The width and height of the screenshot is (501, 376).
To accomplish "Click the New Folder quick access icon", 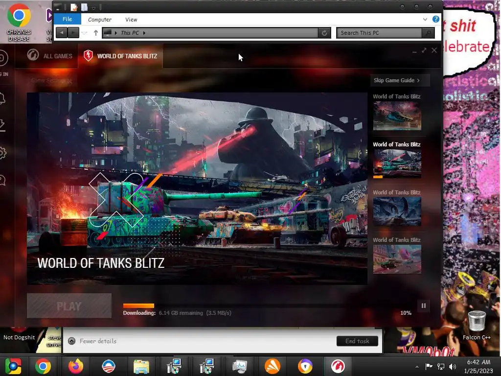I will (84, 7).
